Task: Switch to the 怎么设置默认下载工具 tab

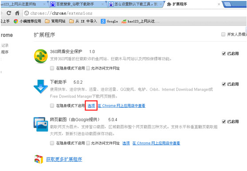Action: point(135,4)
